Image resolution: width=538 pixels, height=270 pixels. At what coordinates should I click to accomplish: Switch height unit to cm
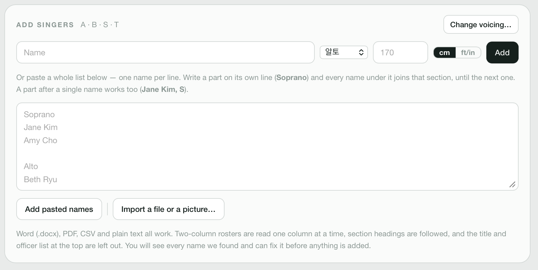(444, 52)
